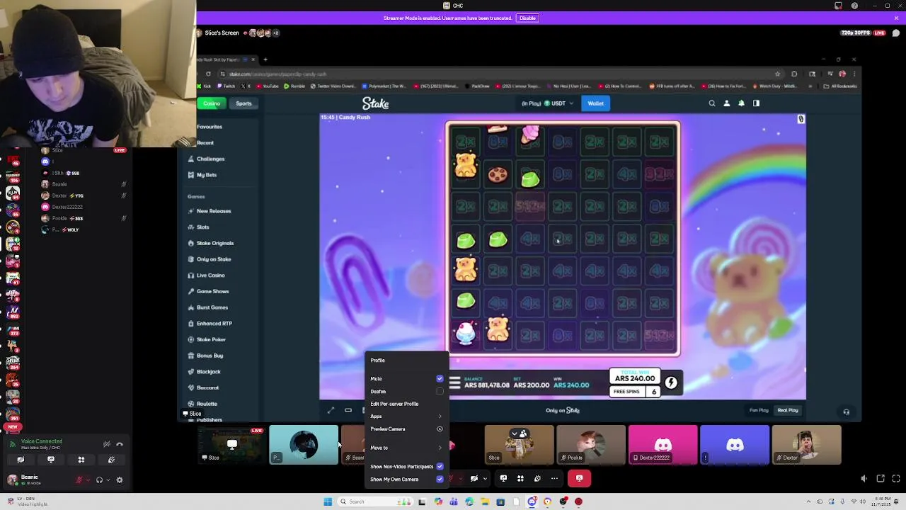This screenshot has width=906, height=510.
Task: Disconnect from voice using hang-up icon
Action: [x=120, y=444]
